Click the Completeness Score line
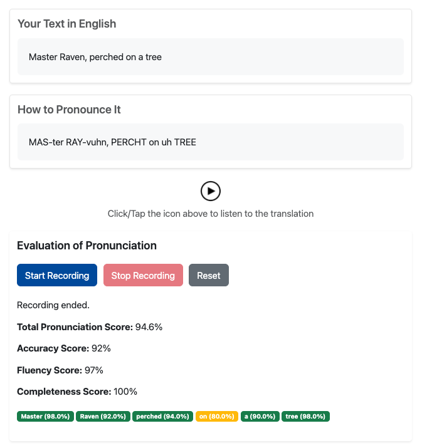 pyautogui.click(x=77, y=392)
